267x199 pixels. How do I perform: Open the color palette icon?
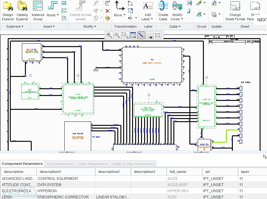[107, 18]
